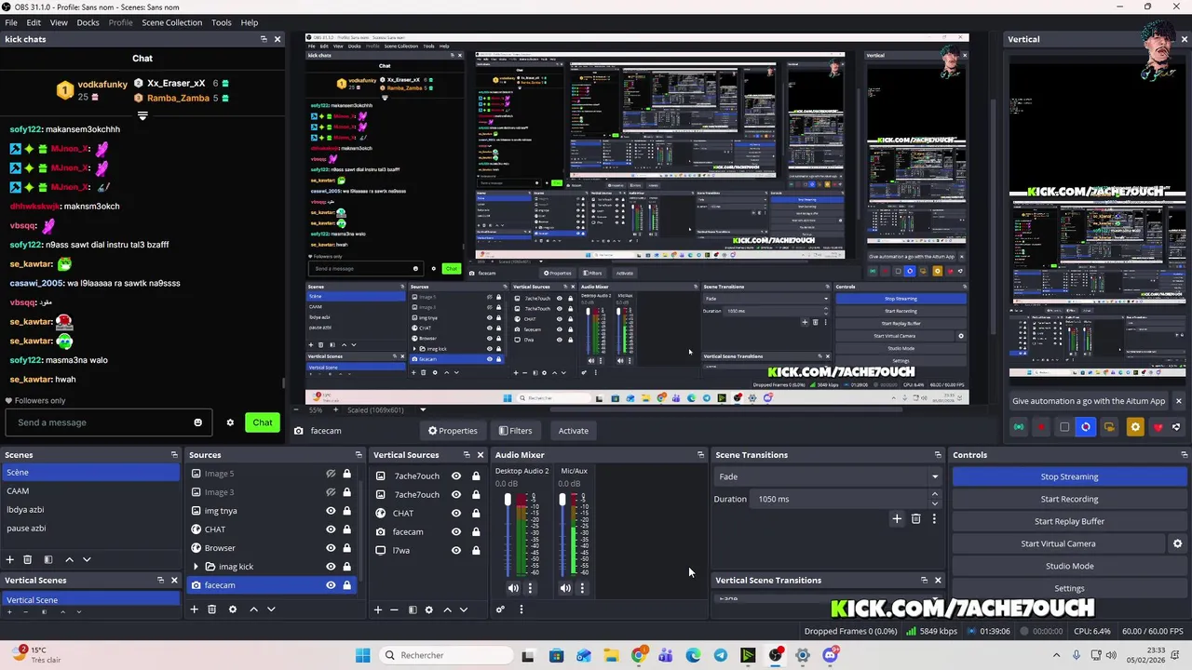Screen dimensions: 1192x670
Task: Click the green vertical streaming icon
Action: [1019, 427]
